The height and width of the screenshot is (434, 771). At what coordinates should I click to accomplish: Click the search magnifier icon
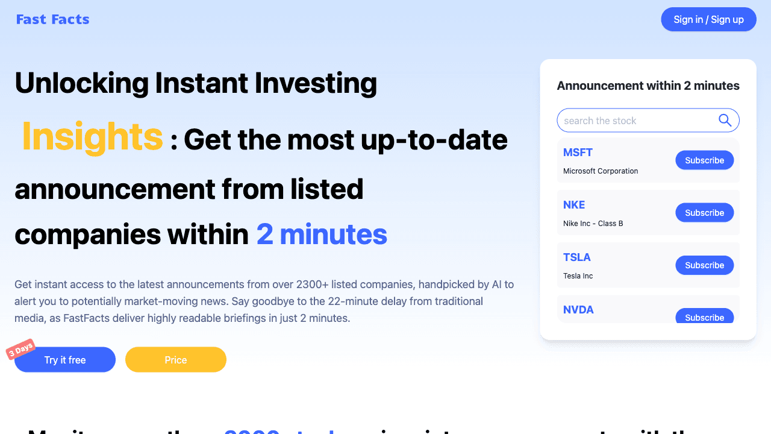pyautogui.click(x=725, y=120)
